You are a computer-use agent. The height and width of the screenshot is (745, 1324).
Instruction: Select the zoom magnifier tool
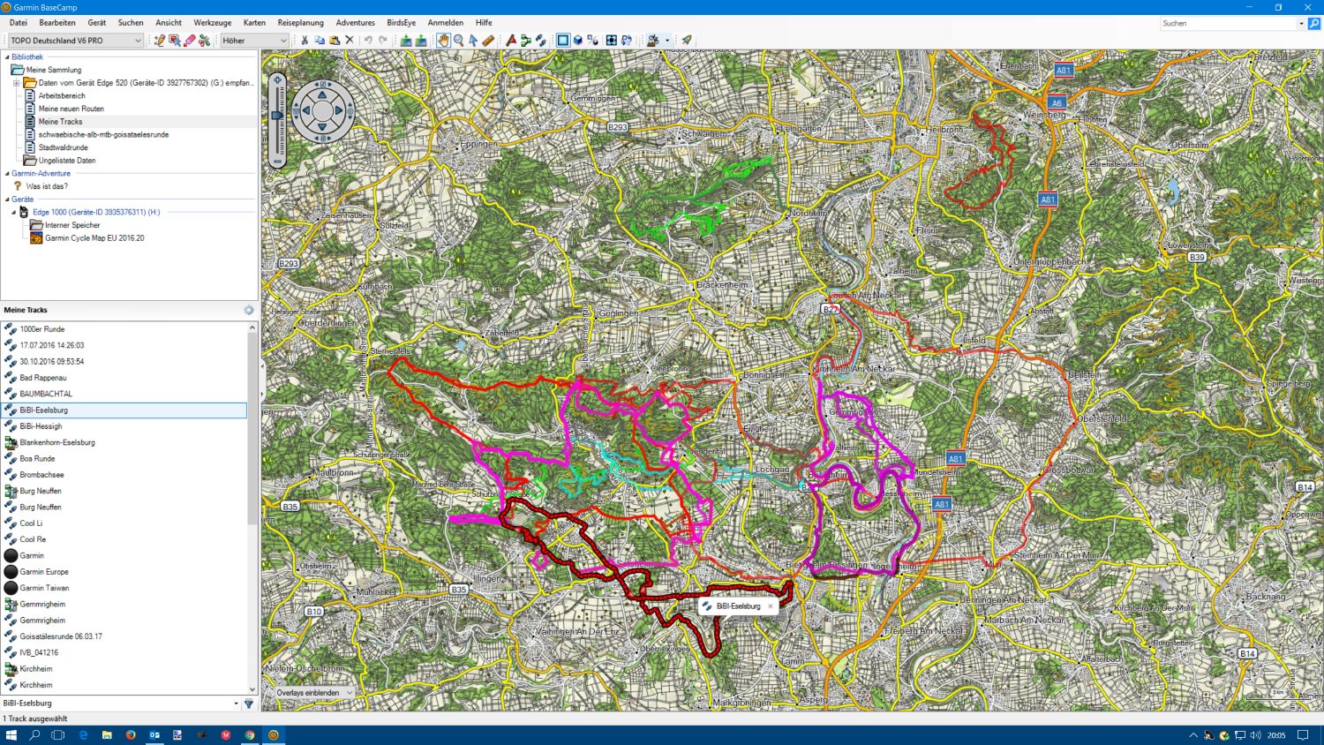pos(458,41)
